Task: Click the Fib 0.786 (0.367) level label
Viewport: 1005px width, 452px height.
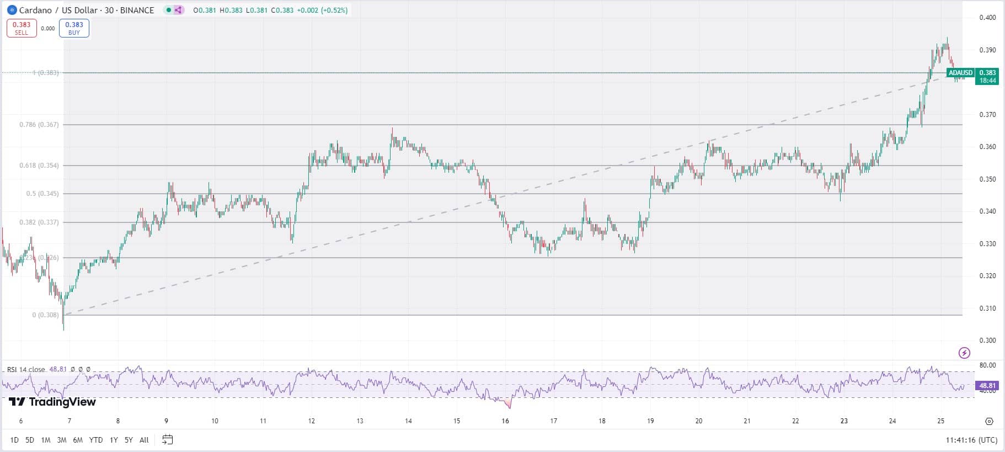Action: [x=39, y=125]
